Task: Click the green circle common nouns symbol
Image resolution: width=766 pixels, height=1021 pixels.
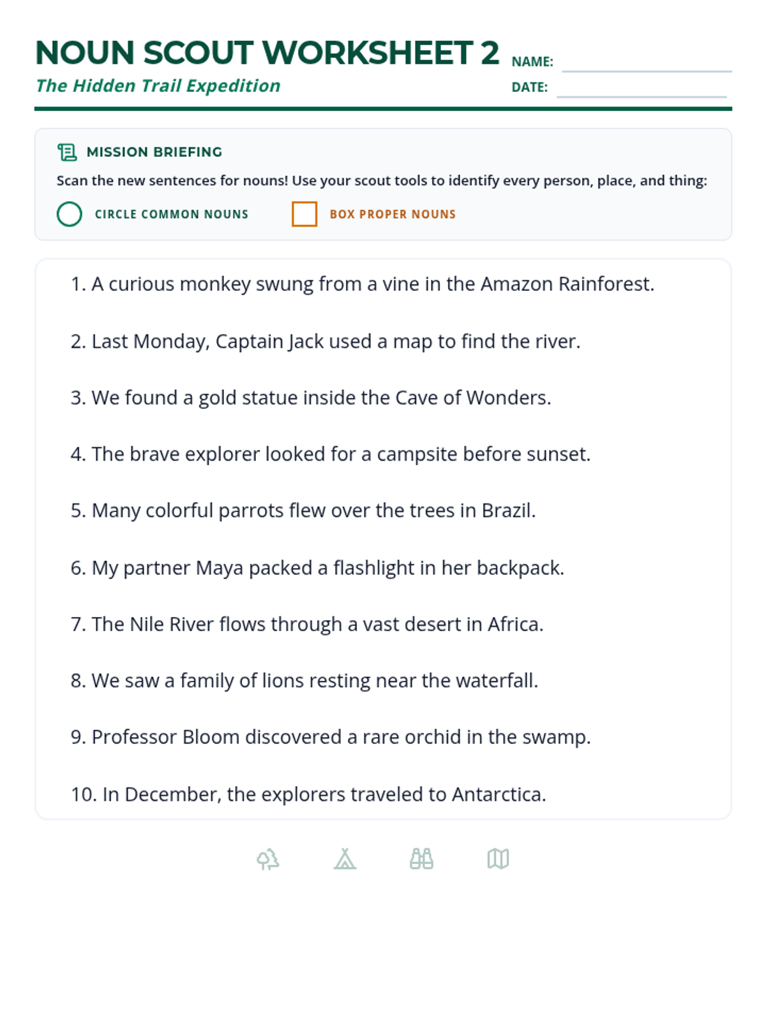Action: [x=70, y=214]
